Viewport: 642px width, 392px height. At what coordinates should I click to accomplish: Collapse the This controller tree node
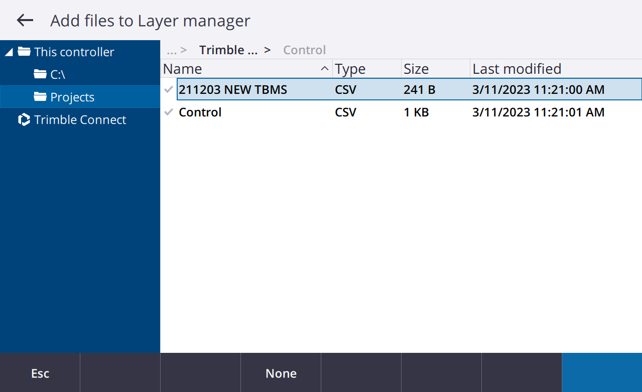(9, 52)
